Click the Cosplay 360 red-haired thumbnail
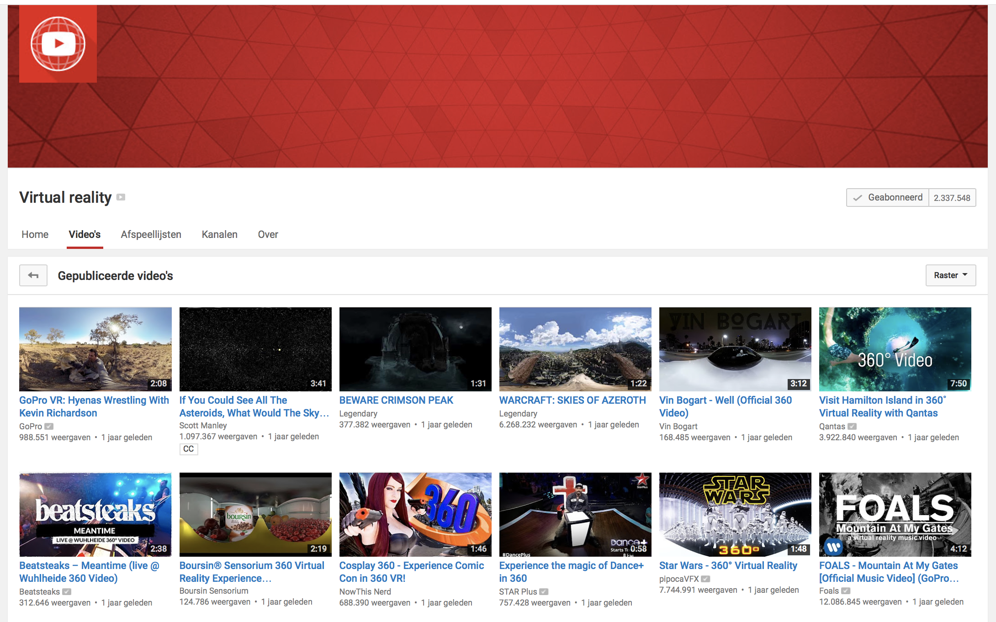Viewport: 996px width, 622px height. [x=415, y=515]
